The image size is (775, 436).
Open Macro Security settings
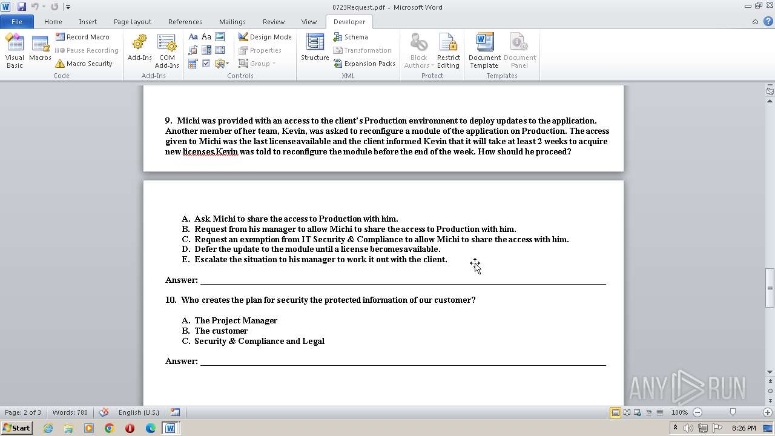coord(84,64)
